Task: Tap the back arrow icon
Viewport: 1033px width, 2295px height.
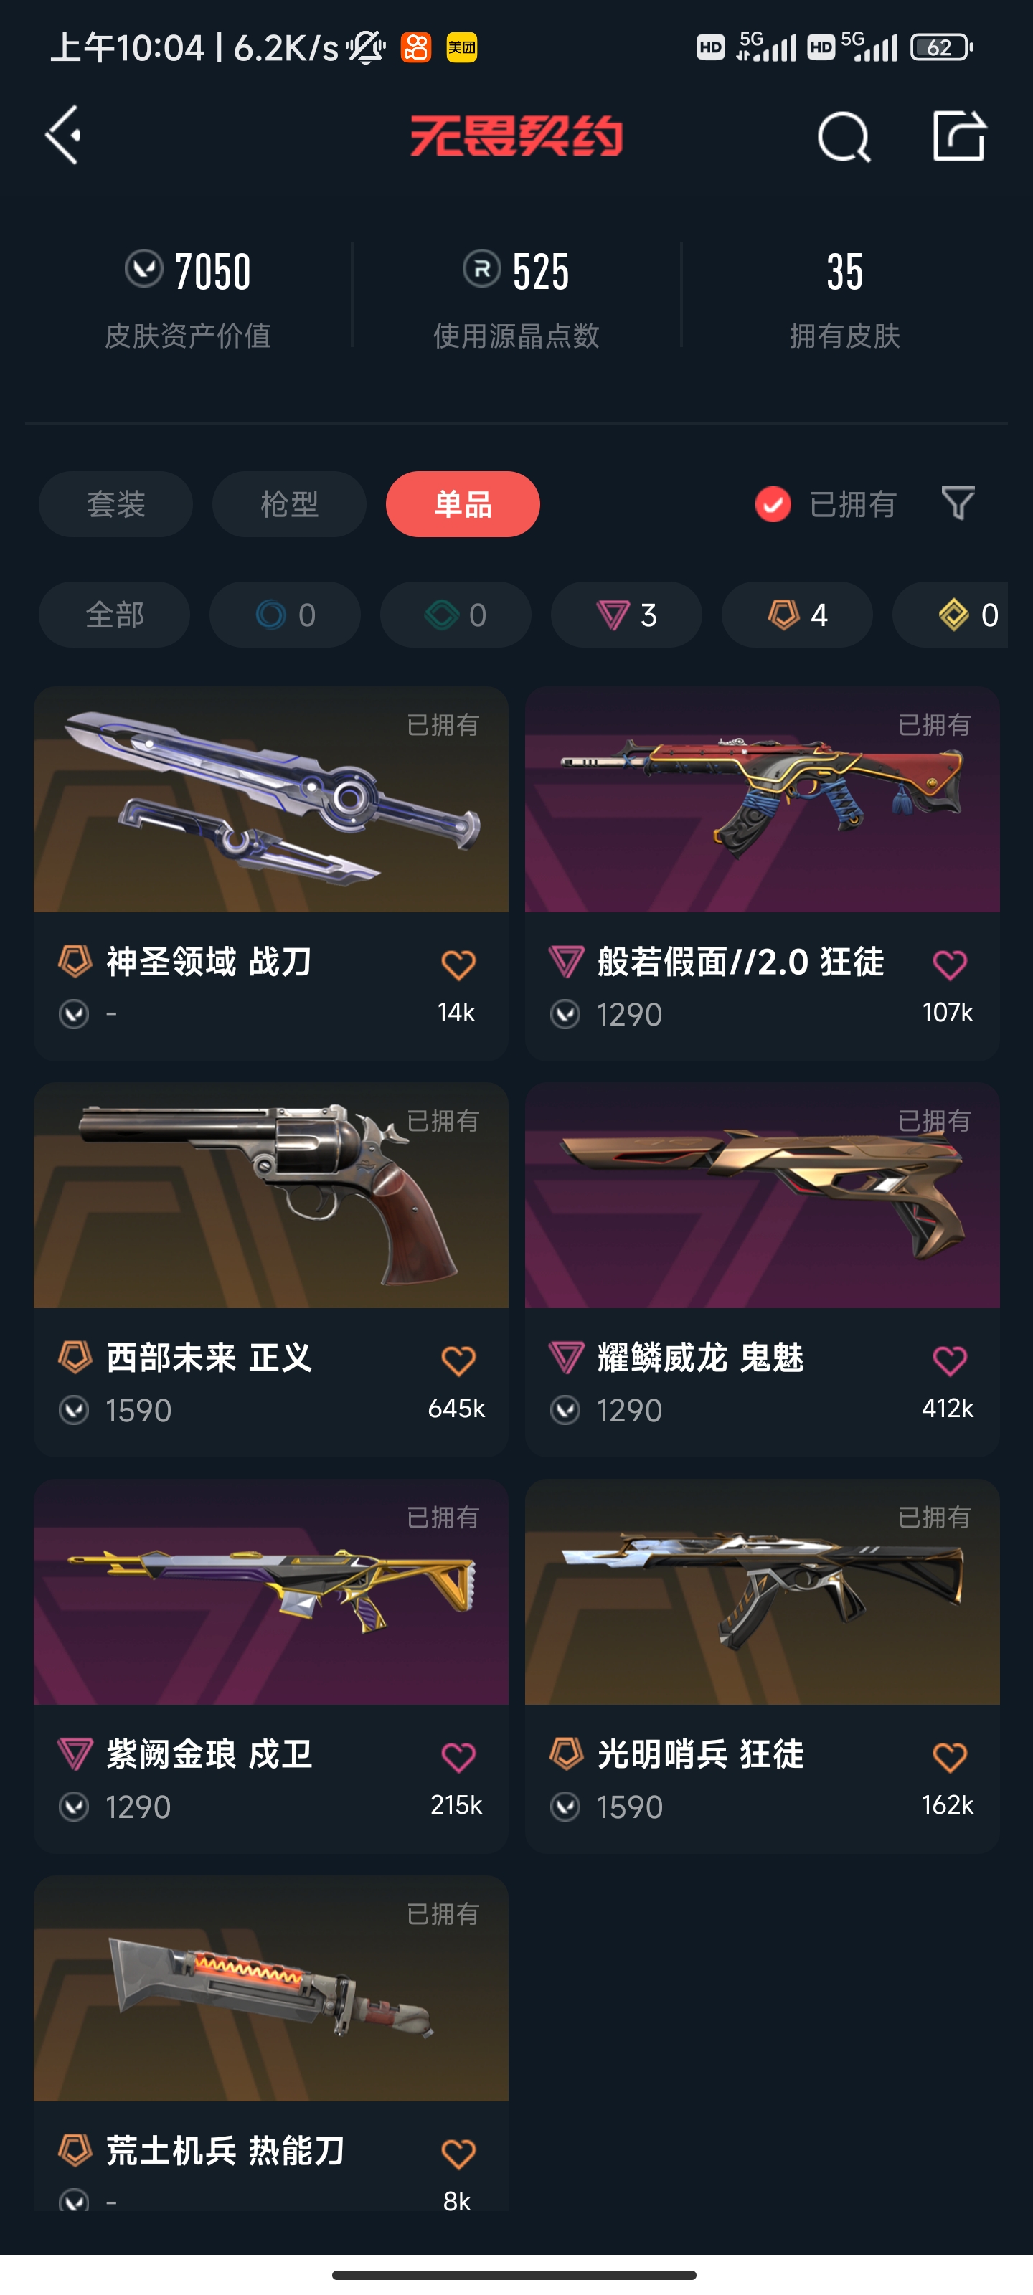Action: pos(64,136)
